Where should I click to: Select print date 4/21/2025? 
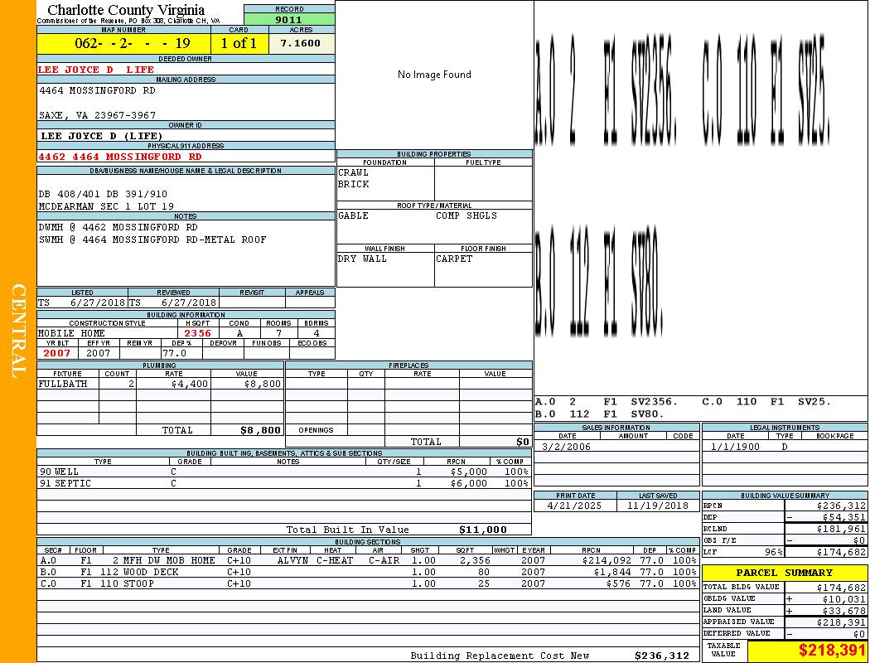coord(574,506)
